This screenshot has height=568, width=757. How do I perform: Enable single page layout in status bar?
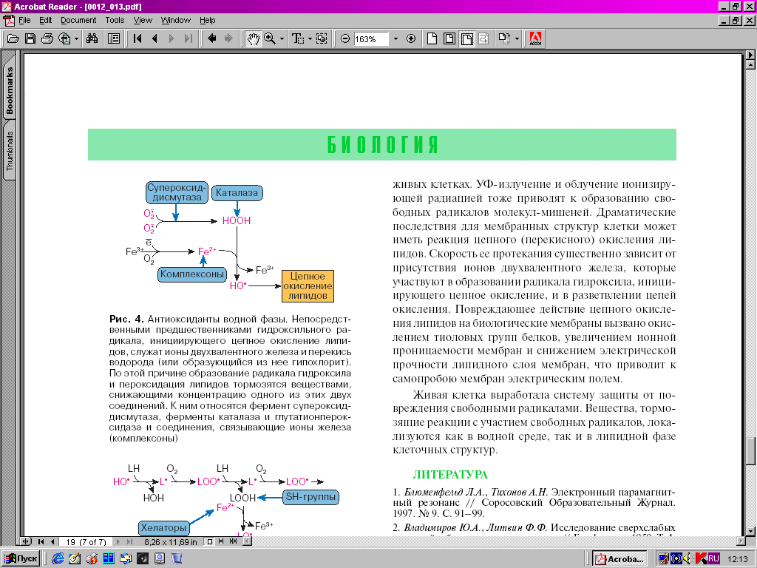211,541
